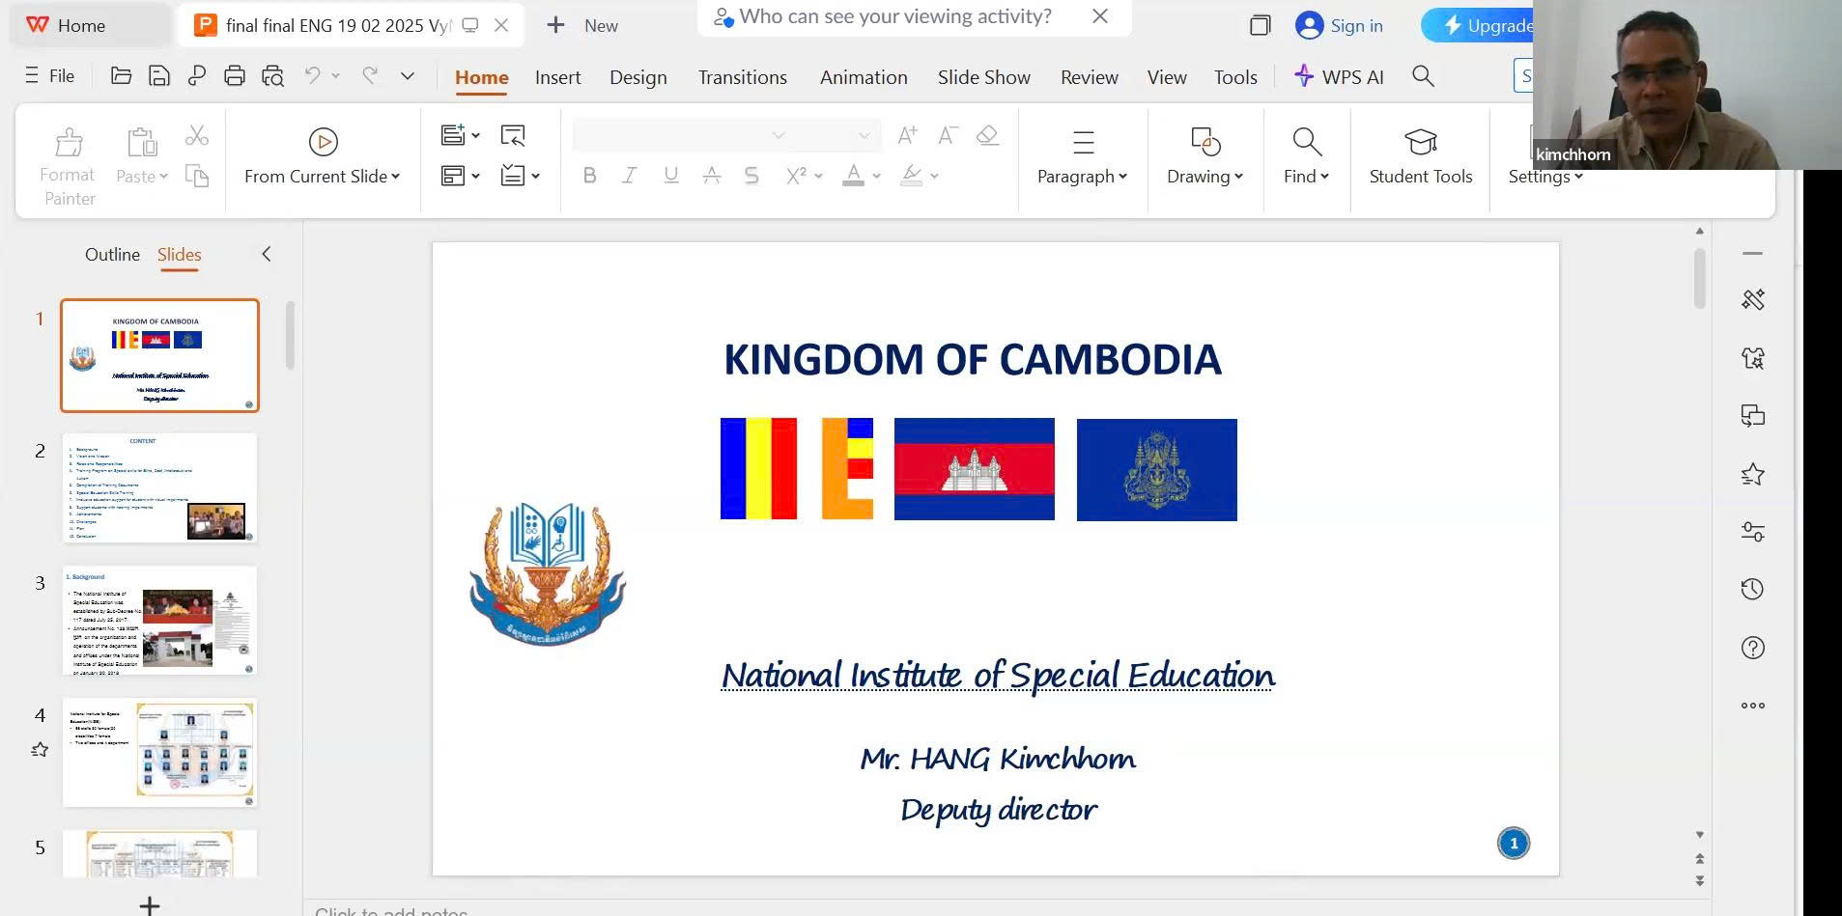This screenshot has width=1842, height=916.
Task: Open the Print Preview icon
Action: (273, 76)
